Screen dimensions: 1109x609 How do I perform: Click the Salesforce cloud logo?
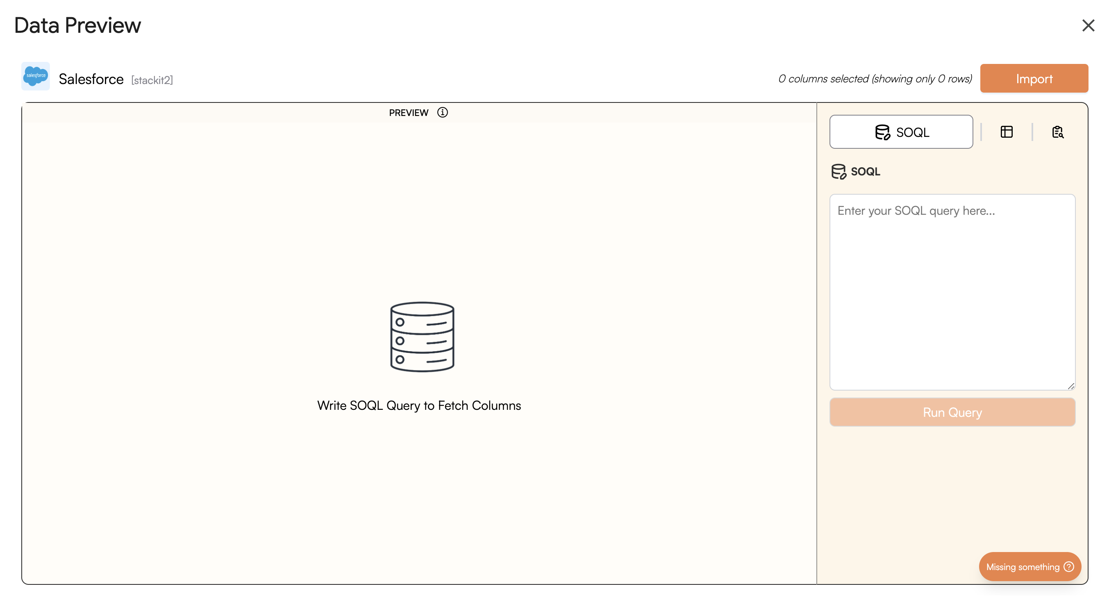tap(36, 76)
